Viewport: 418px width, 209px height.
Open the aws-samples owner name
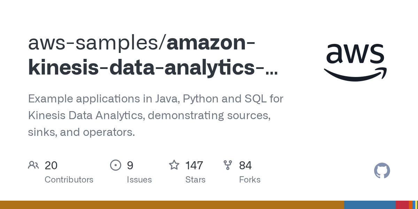[x=94, y=43]
